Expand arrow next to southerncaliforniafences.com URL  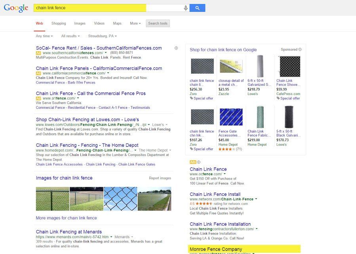(x=106, y=53)
